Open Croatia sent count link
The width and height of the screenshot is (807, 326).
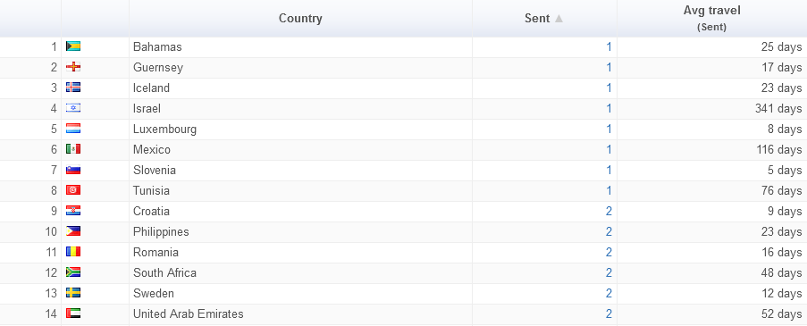click(x=609, y=212)
